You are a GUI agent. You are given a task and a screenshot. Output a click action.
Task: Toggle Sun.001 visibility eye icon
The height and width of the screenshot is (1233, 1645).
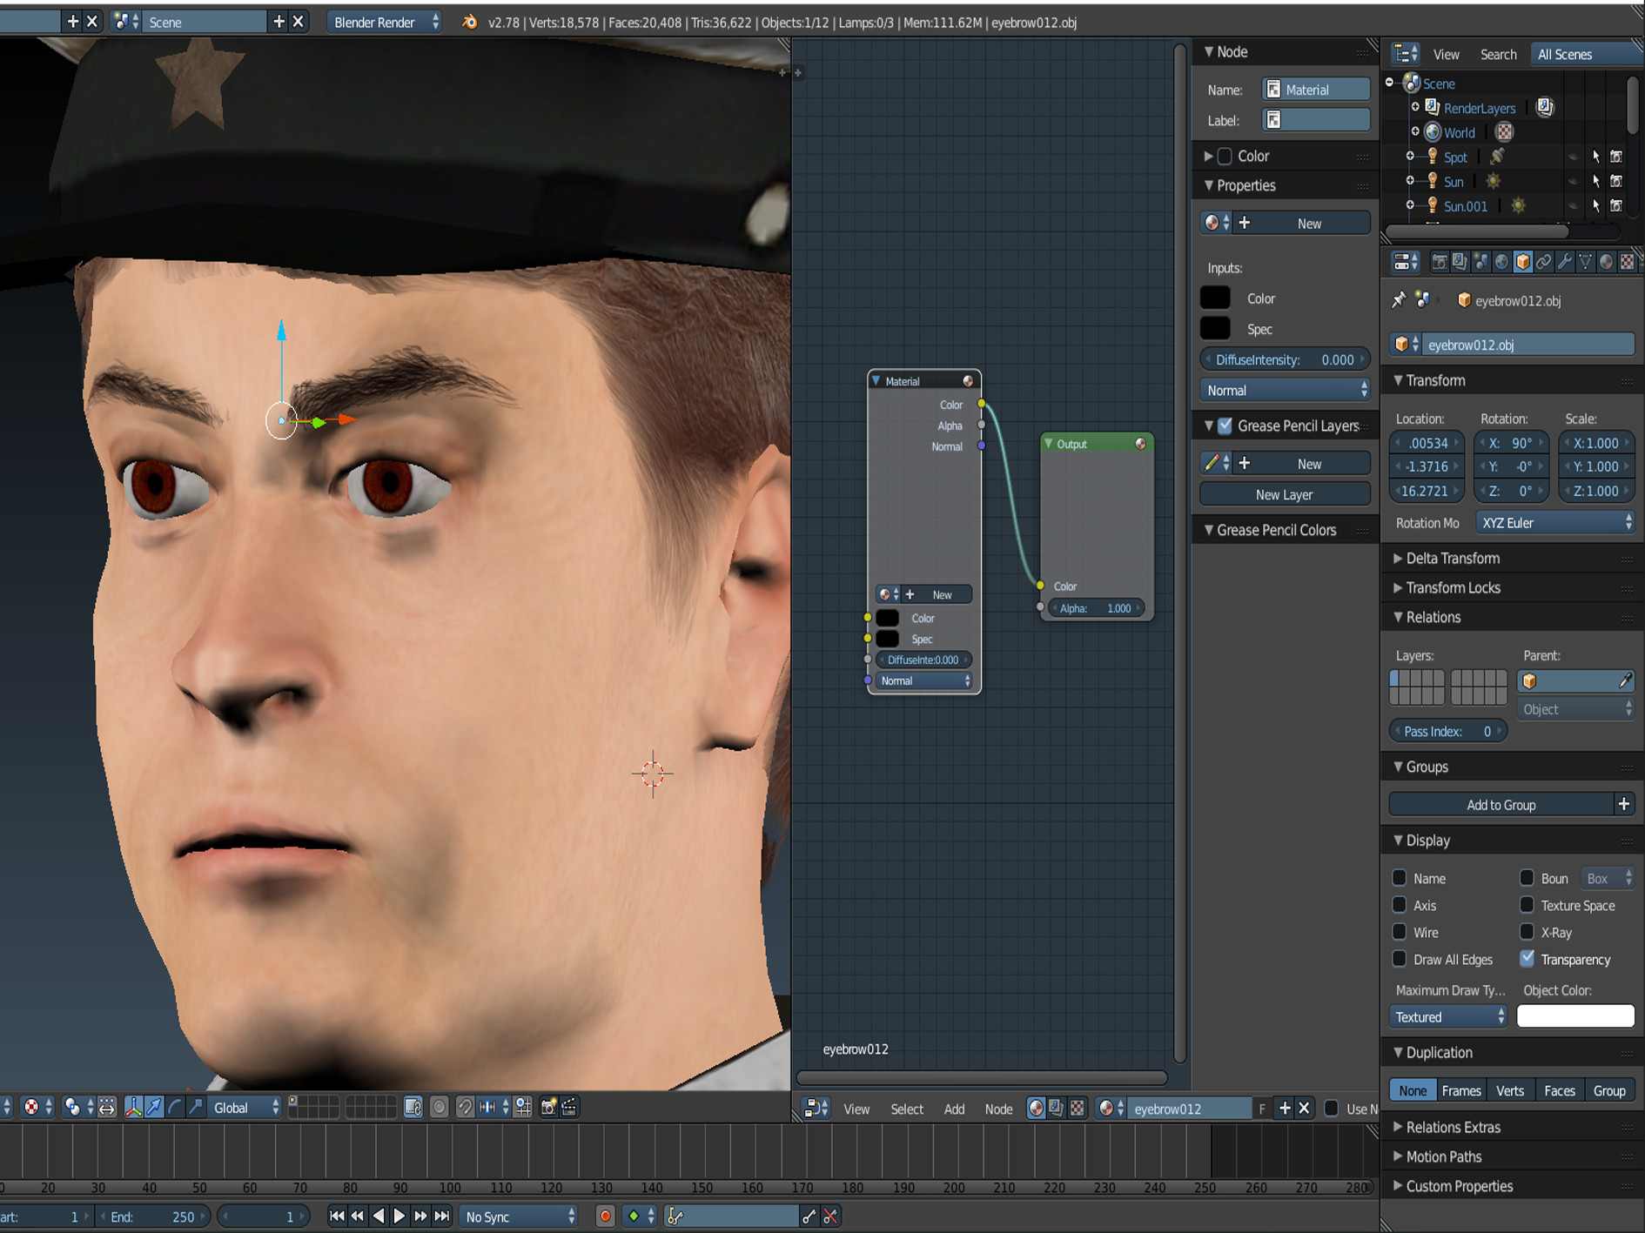pos(1573,206)
